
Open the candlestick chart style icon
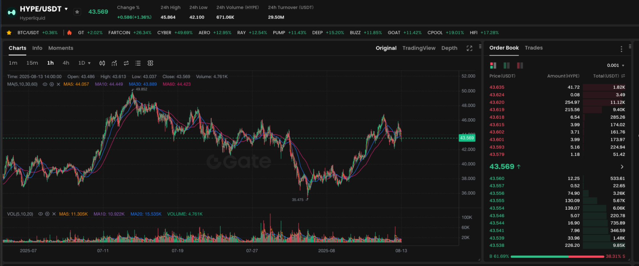point(102,63)
